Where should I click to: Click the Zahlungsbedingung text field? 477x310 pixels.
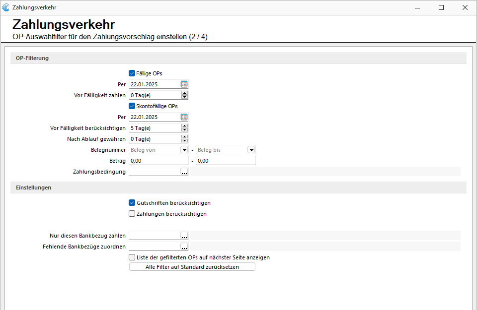coord(155,172)
